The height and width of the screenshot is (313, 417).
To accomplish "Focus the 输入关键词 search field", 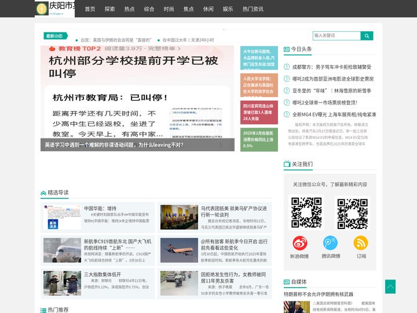I will pyautogui.click(x=336, y=36).
